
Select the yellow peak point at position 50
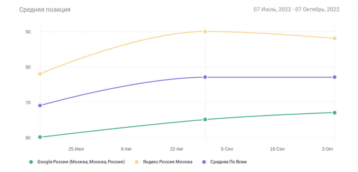pyautogui.click(x=205, y=31)
